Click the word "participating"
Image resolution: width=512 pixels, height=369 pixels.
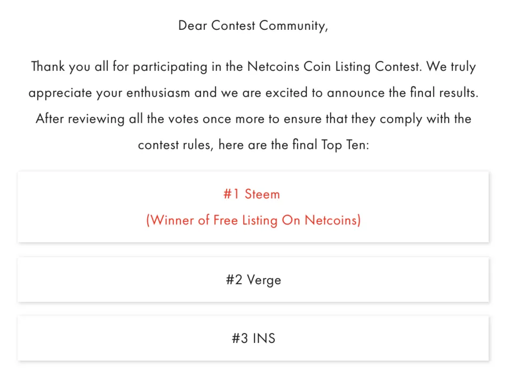170,67
